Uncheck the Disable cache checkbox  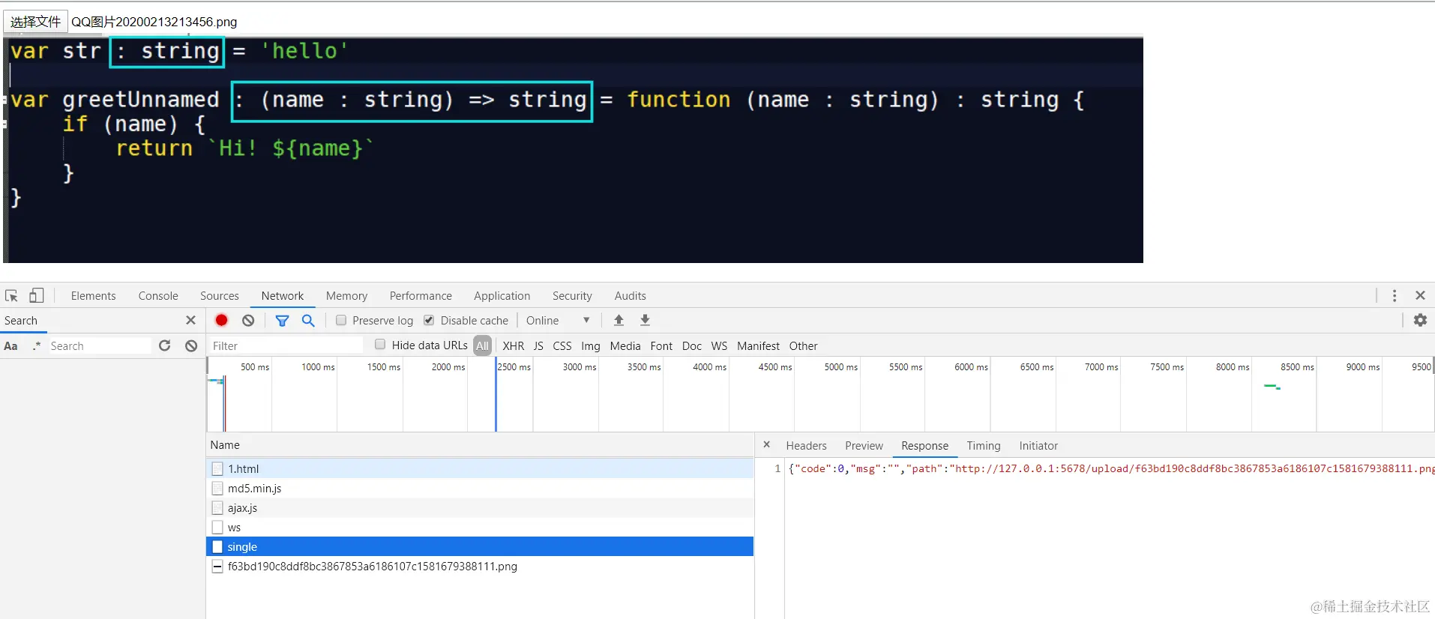pyautogui.click(x=429, y=320)
